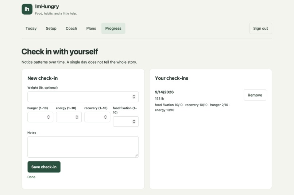Viewport: 294px width, 195px height.
Task: Click the ImHungry 'ih' logo icon
Action: click(27, 9)
